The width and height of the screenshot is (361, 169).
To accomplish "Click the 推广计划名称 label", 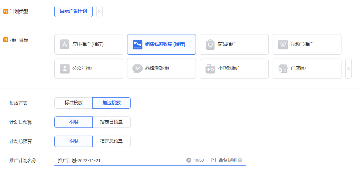I will click(23, 160).
